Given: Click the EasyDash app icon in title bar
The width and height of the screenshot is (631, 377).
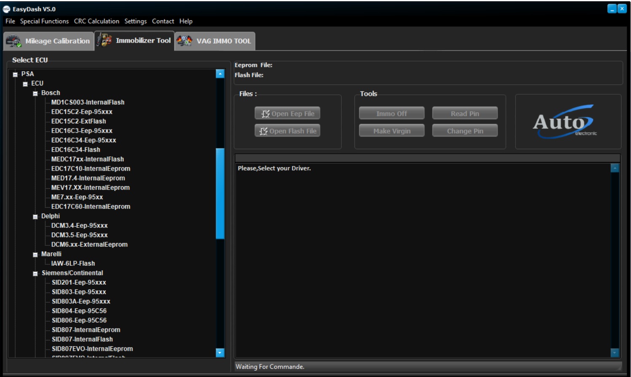Looking at the screenshot, I should (x=6, y=9).
